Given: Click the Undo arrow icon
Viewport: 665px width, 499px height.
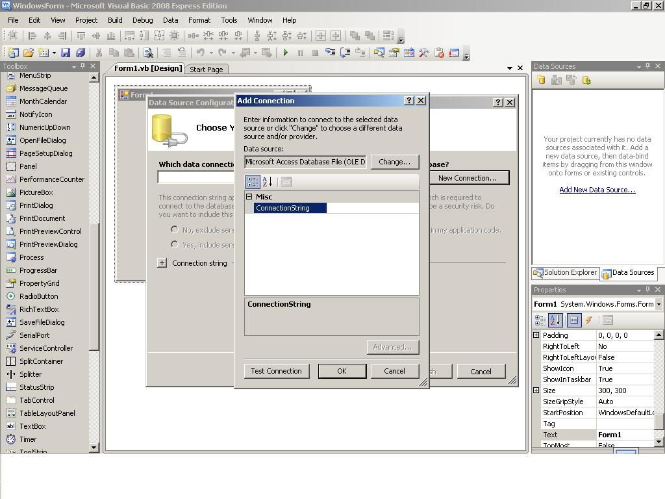Looking at the screenshot, I should pos(200,52).
